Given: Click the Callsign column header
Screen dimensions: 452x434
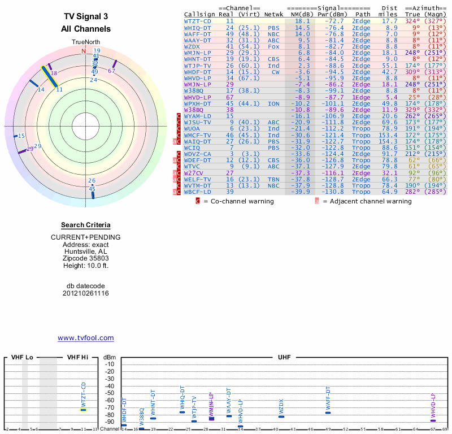Looking at the screenshot, I should (x=199, y=14).
